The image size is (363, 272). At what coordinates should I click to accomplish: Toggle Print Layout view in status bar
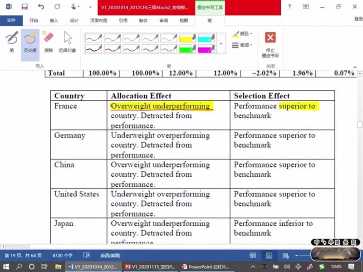270,256
